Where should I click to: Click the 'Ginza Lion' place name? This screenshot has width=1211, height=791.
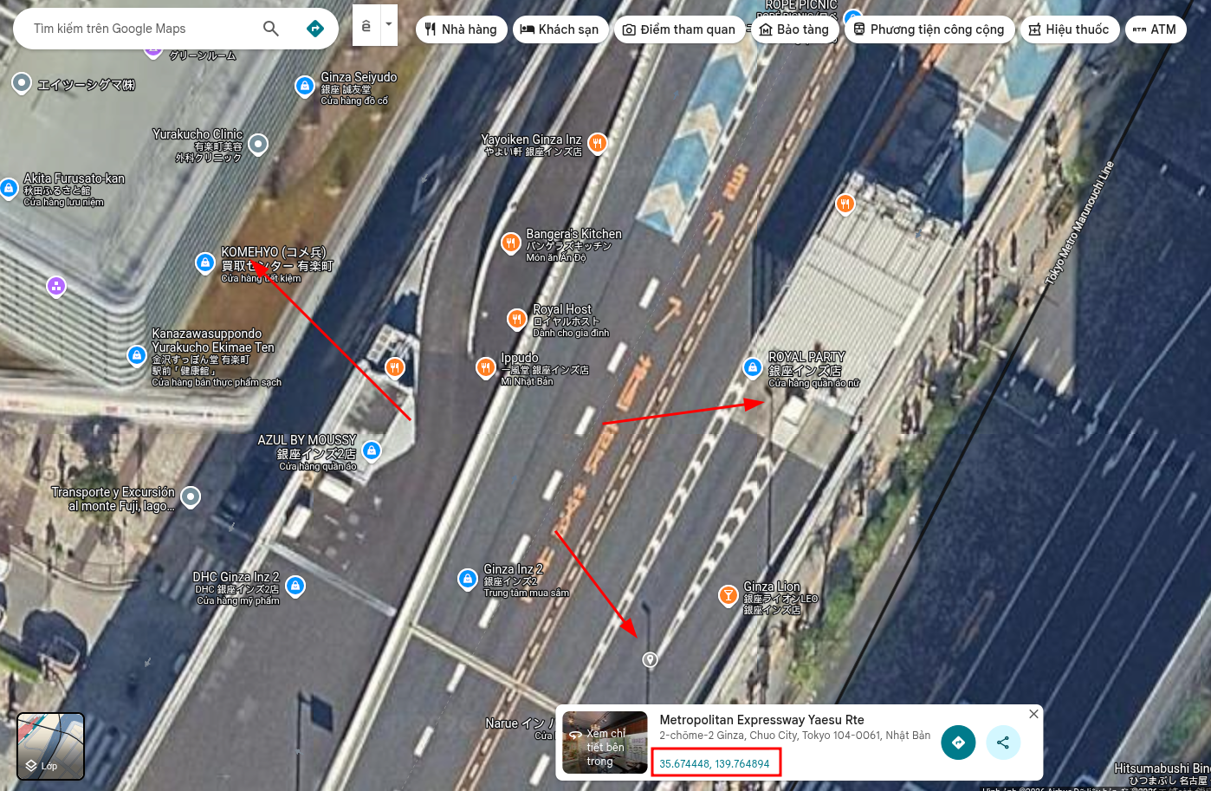pos(772,587)
